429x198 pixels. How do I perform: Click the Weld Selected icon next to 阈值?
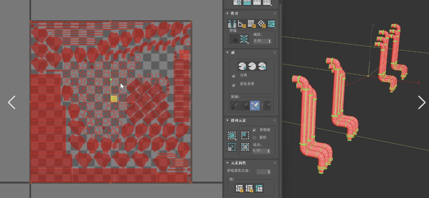click(244, 39)
